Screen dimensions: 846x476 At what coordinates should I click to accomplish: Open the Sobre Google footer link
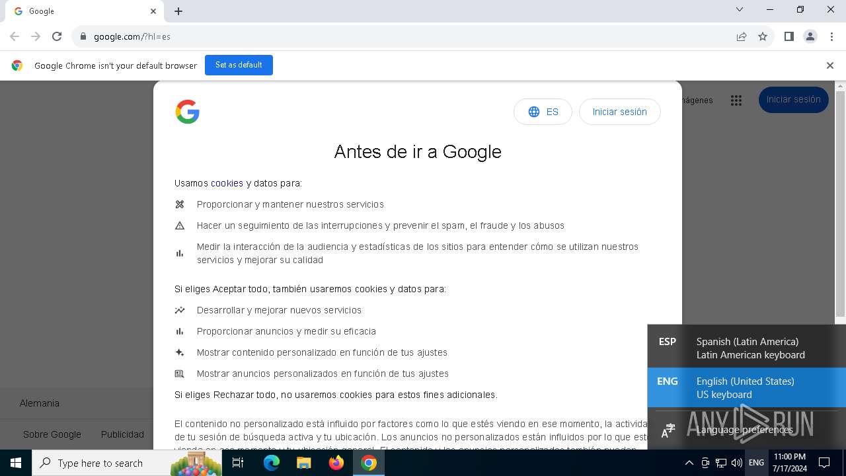click(52, 434)
